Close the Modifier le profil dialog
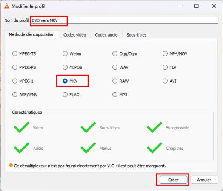223x191 pixels. [214, 6]
